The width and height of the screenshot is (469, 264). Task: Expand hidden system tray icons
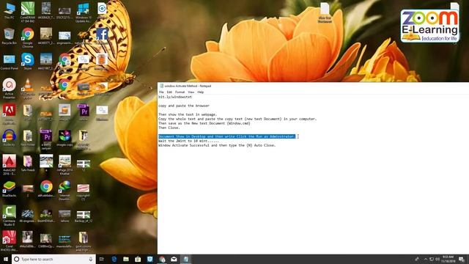426,259
